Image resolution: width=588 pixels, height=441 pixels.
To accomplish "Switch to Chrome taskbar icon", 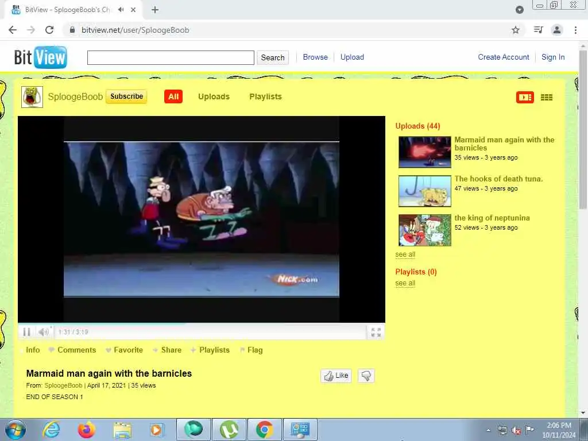I will click(264, 430).
